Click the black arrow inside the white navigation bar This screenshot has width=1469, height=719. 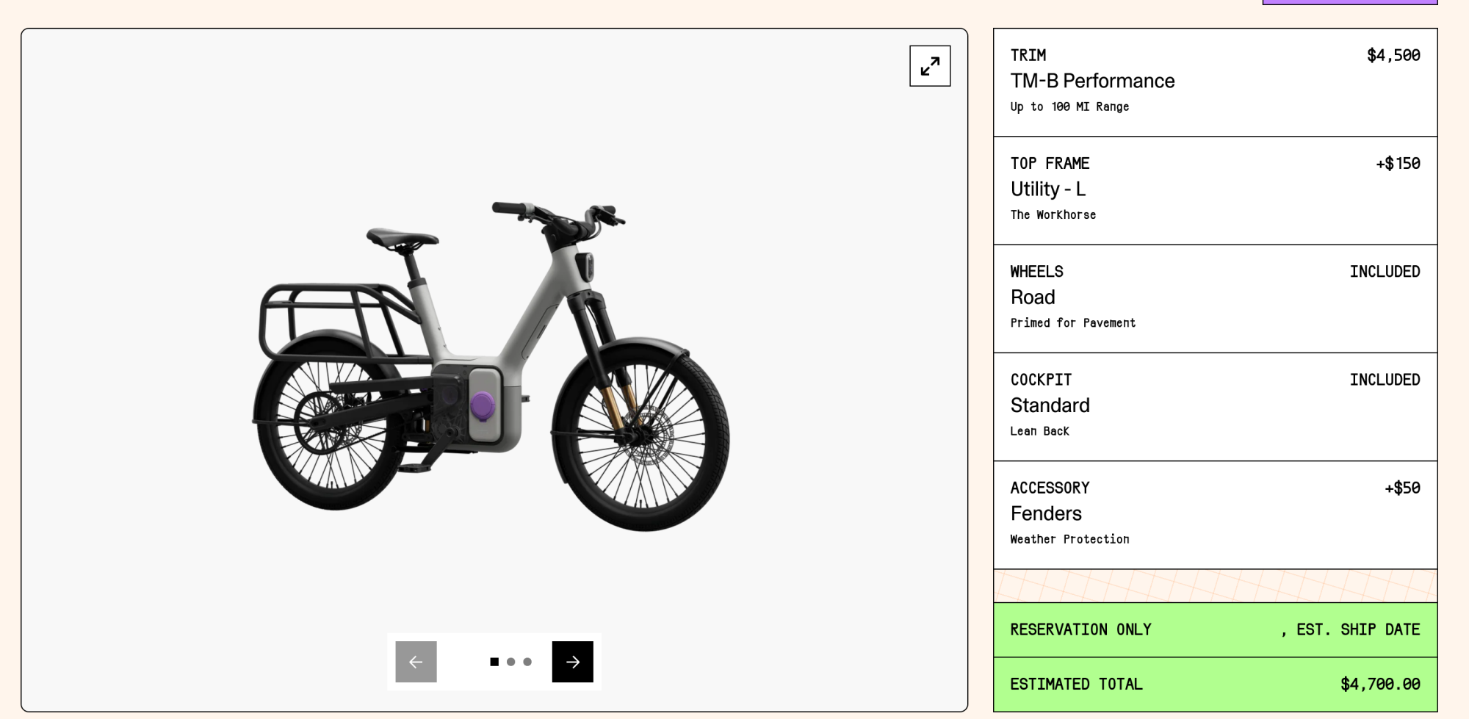pos(572,661)
